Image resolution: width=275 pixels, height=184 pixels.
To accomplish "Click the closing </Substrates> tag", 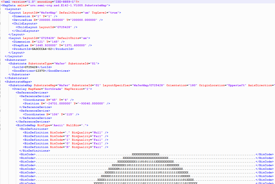I will (16, 78).
